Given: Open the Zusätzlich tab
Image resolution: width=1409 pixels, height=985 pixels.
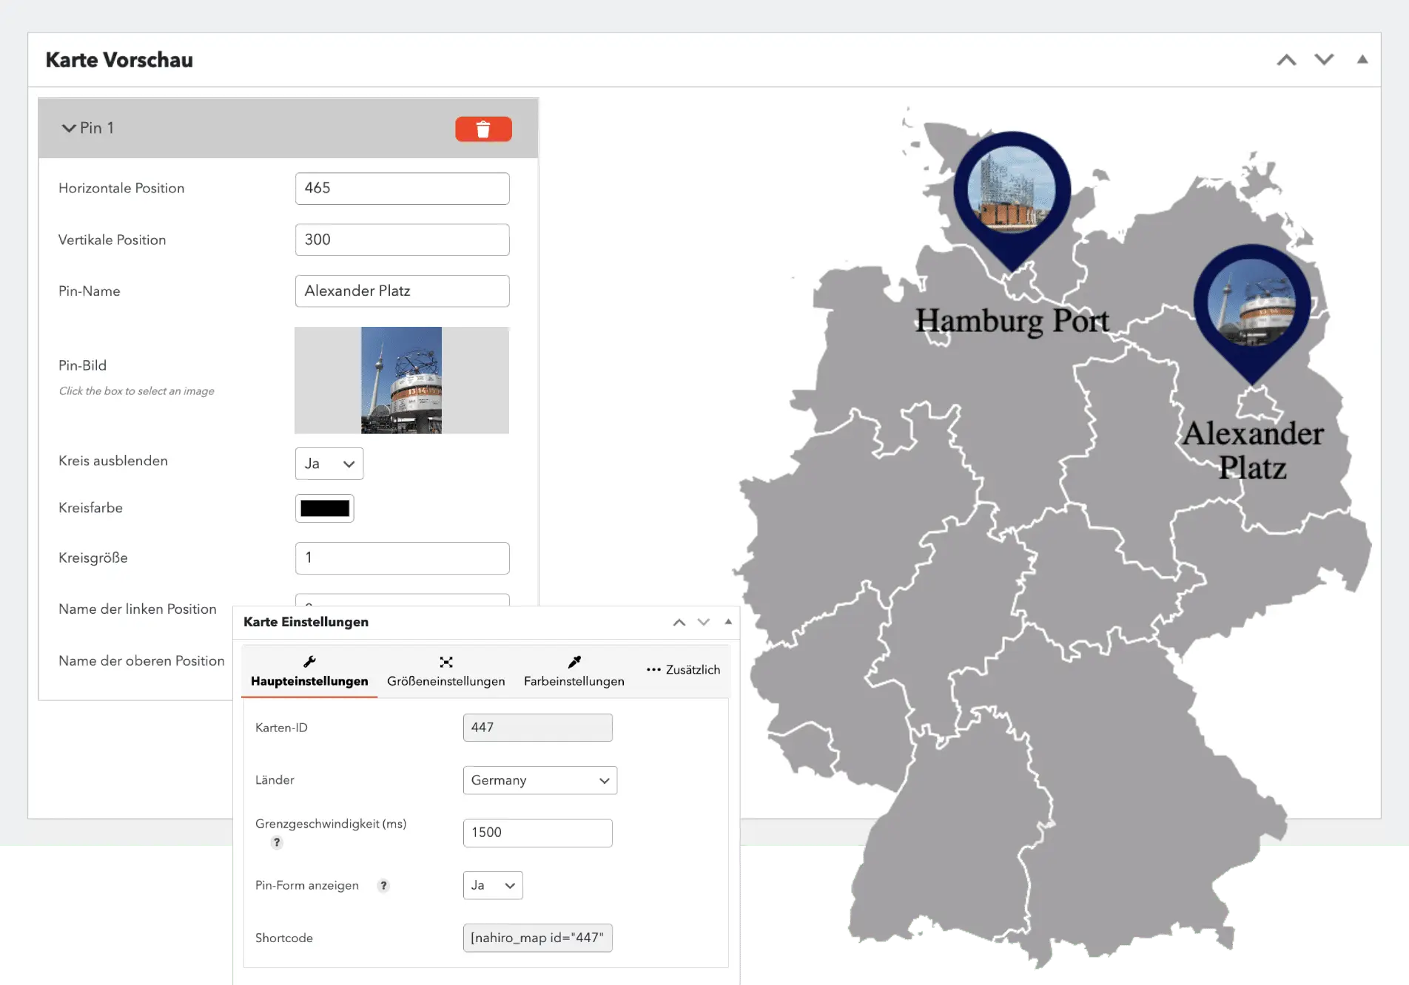Looking at the screenshot, I should (683, 670).
